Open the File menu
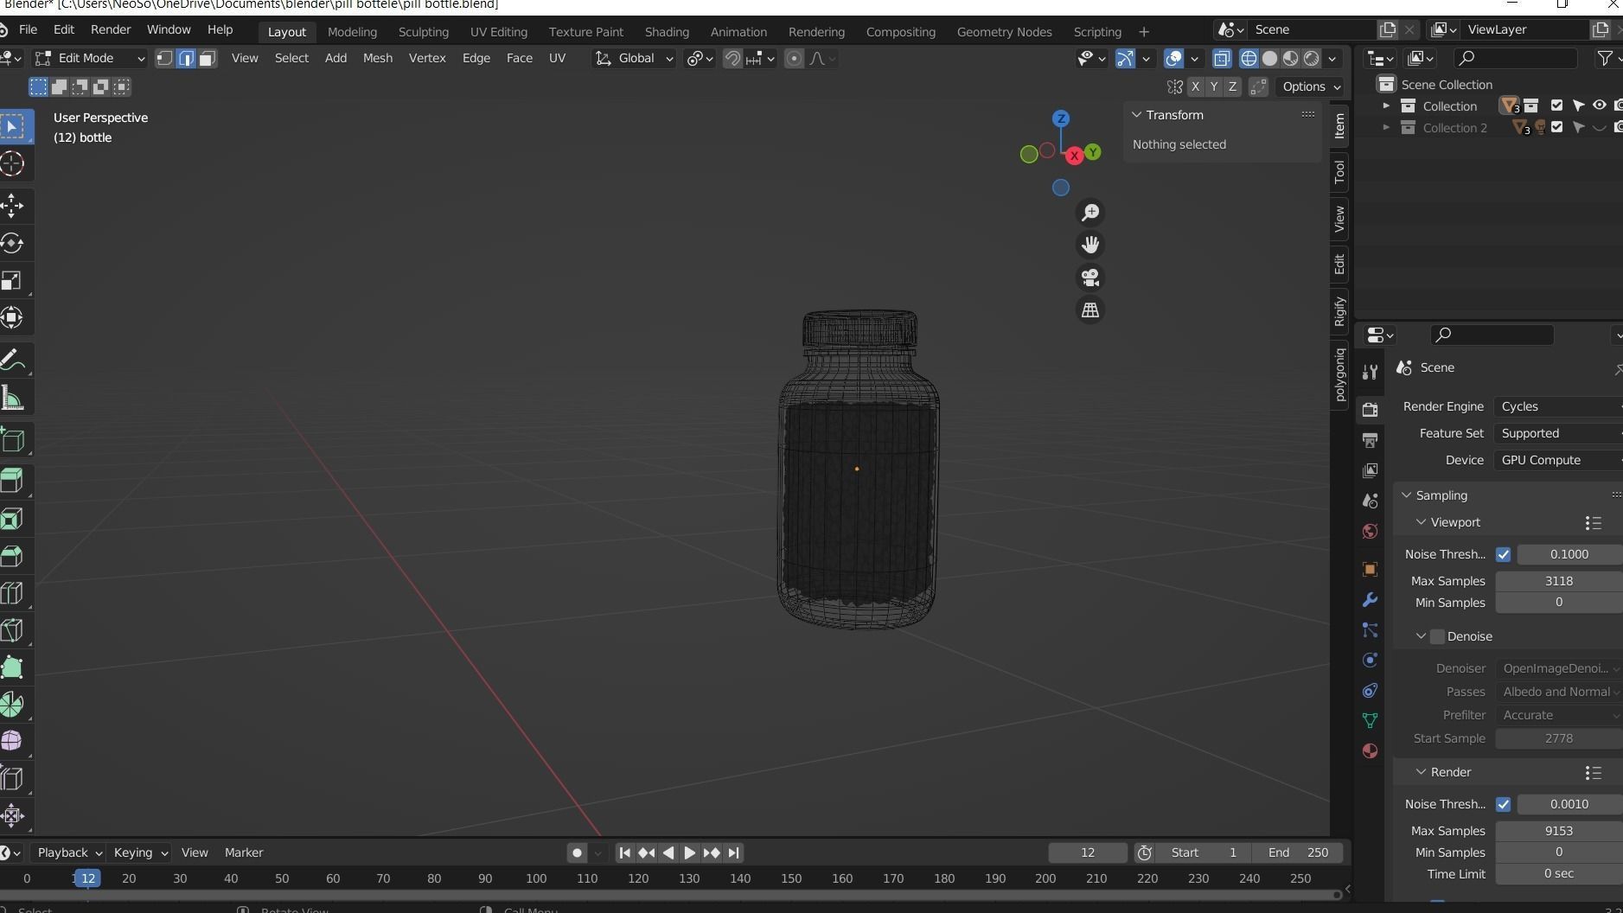Screen dimensions: 1623x913 [28, 29]
